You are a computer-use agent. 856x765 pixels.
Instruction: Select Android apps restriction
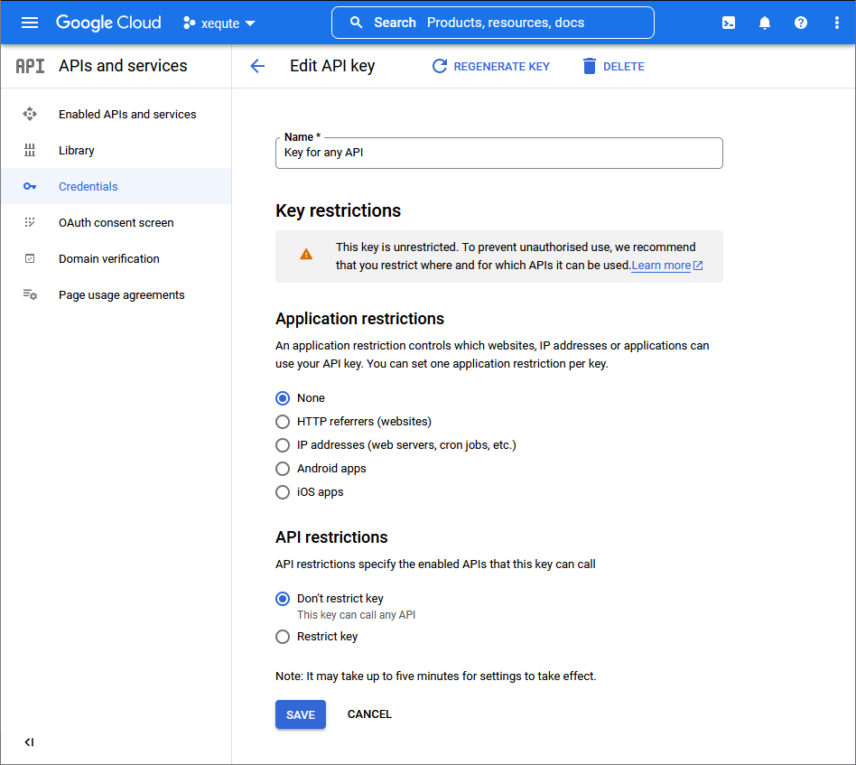(x=283, y=469)
